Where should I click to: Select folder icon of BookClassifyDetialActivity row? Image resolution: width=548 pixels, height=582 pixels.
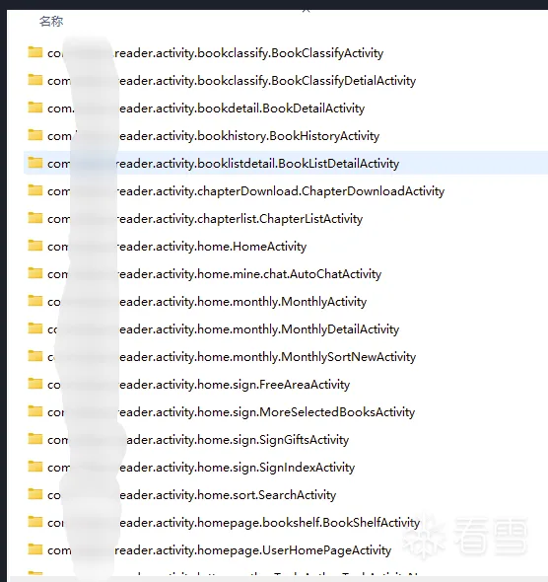pyautogui.click(x=35, y=80)
